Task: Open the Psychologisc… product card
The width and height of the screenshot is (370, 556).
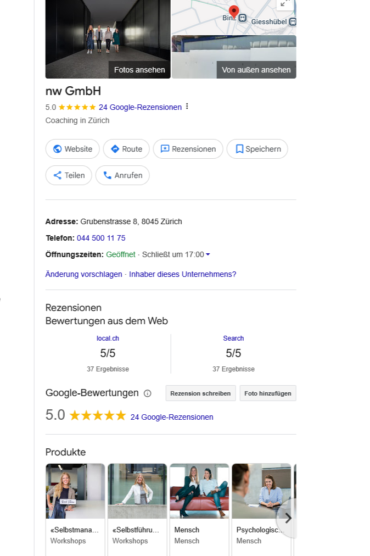Action: coord(261,510)
